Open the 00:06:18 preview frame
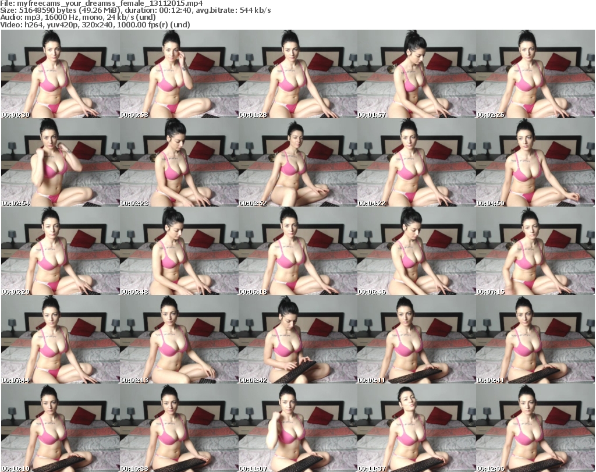Viewport: 596px width, 472px height. tap(297, 251)
